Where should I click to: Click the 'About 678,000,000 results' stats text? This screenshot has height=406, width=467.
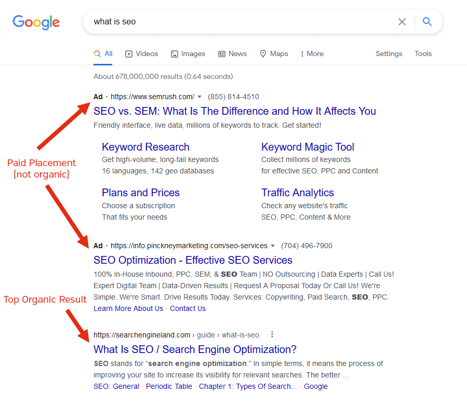tap(163, 76)
